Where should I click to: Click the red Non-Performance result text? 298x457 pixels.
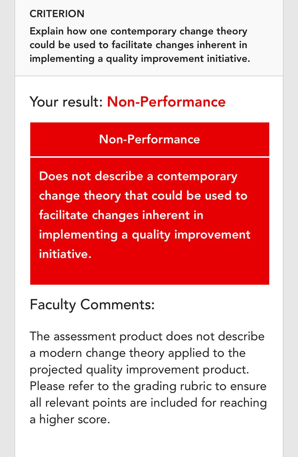tap(166, 102)
